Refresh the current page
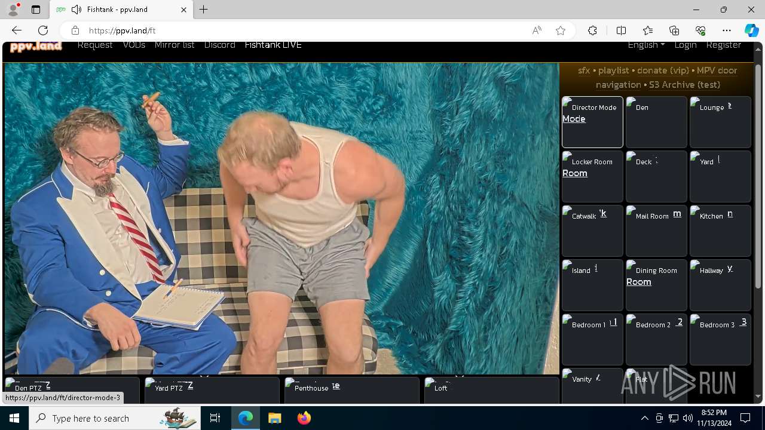 [43, 30]
